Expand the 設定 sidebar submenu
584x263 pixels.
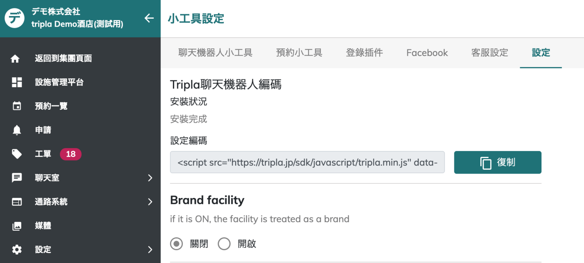coord(149,250)
